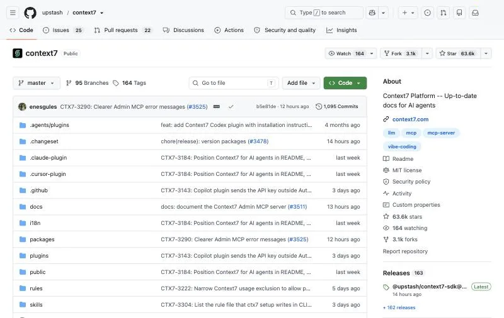The image size is (504, 318).
Task: Star the context7 repository
Action: (459, 53)
